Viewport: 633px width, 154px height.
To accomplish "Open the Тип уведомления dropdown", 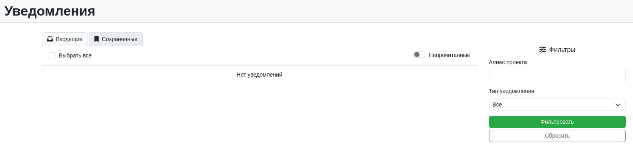I will [557, 105].
